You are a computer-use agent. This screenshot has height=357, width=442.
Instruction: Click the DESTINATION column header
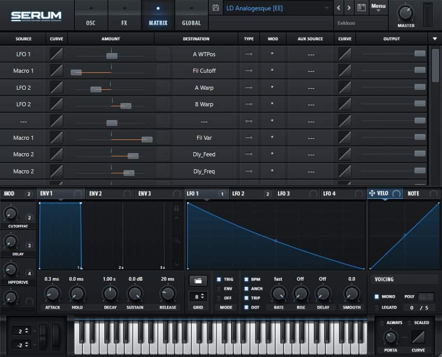point(196,39)
